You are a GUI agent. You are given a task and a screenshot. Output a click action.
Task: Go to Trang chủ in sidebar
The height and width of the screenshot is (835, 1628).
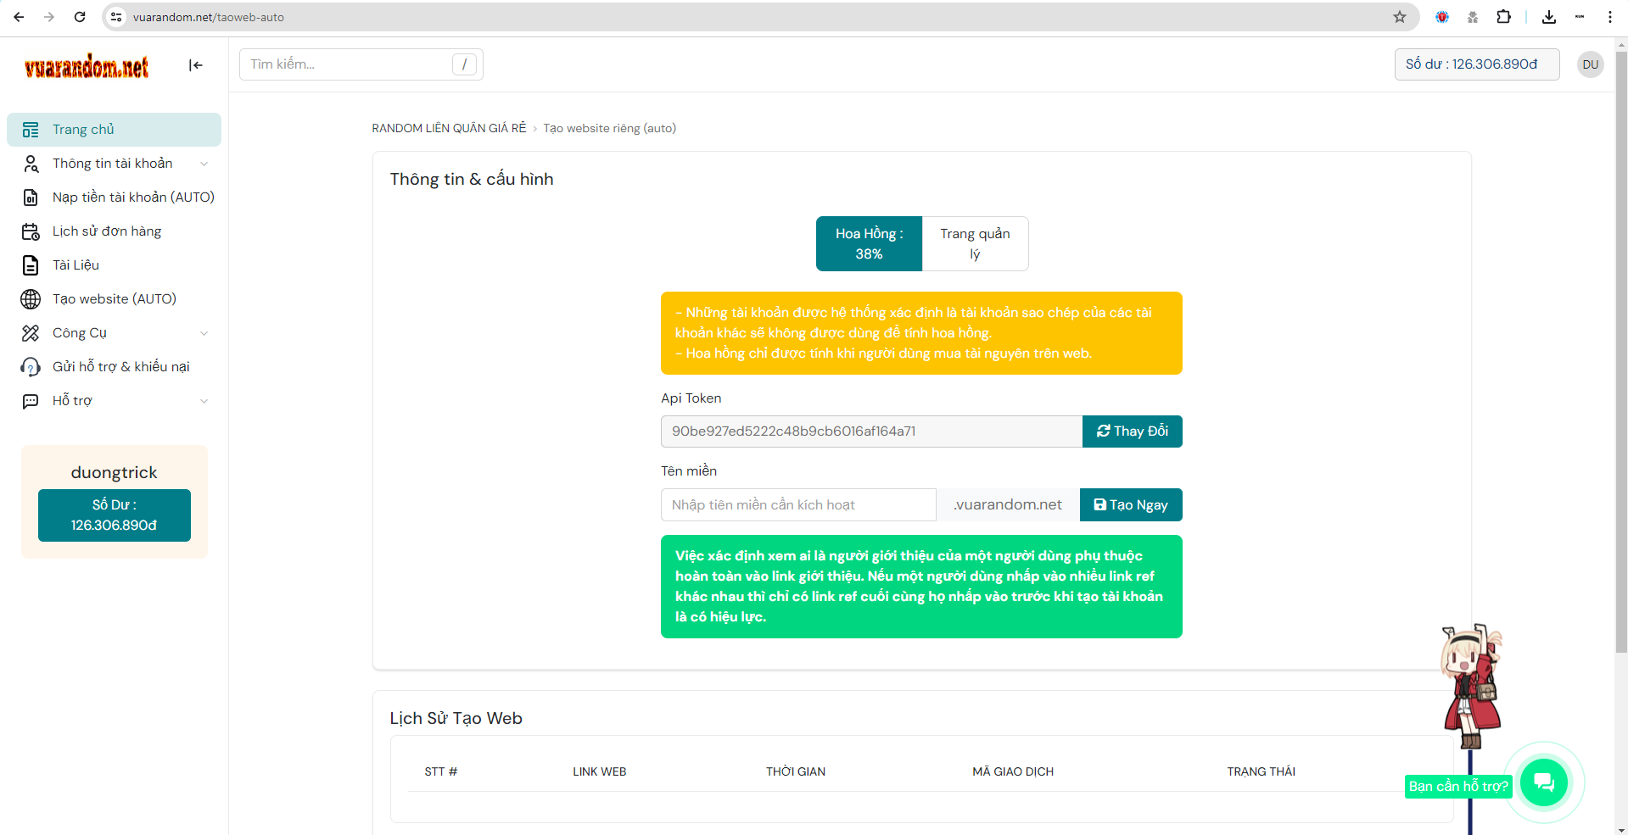[83, 130]
